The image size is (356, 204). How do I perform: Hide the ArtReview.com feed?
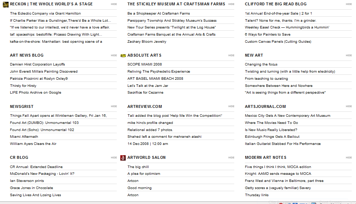click(x=231, y=106)
